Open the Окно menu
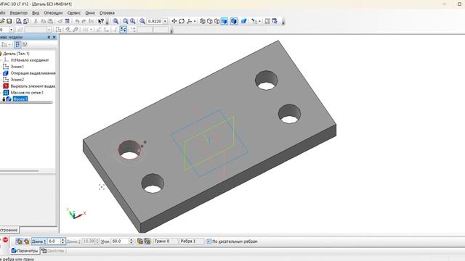This screenshot has height=261, width=465. click(x=90, y=13)
